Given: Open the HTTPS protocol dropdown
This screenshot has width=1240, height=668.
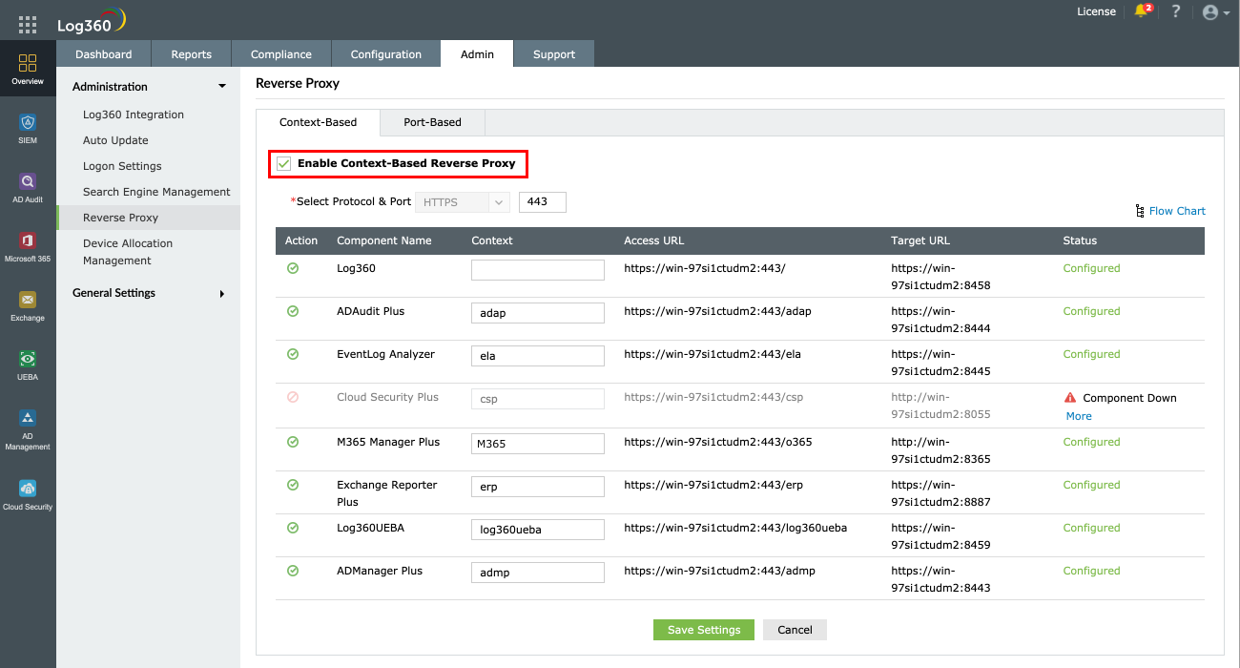Looking at the screenshot, I should [x=463, y=202].
